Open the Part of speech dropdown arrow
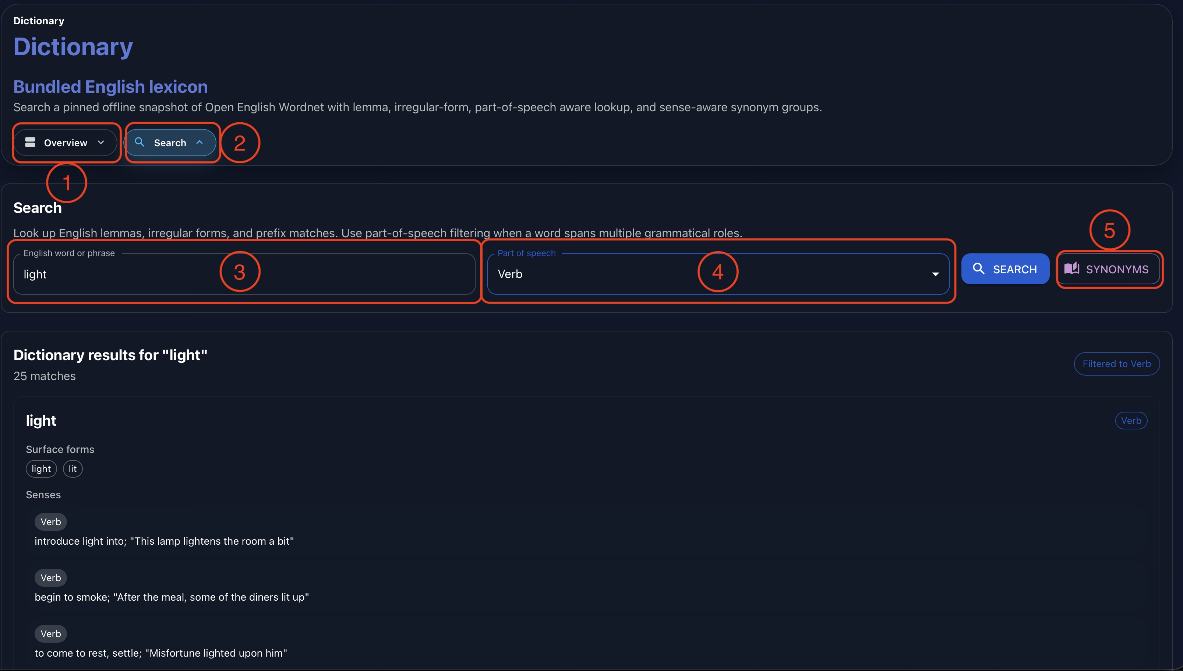This screenshot has width=1183, height=671. pos(935,274)
